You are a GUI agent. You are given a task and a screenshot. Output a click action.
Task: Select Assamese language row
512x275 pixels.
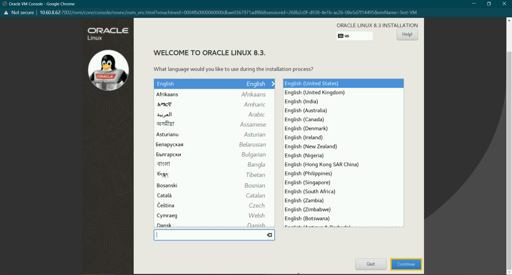click(214, 125)
